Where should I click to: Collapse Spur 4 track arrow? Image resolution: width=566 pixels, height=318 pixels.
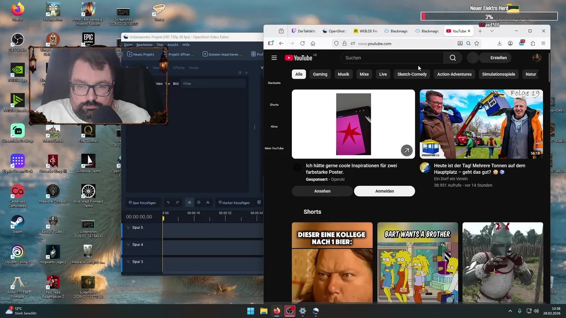point(129,245)
